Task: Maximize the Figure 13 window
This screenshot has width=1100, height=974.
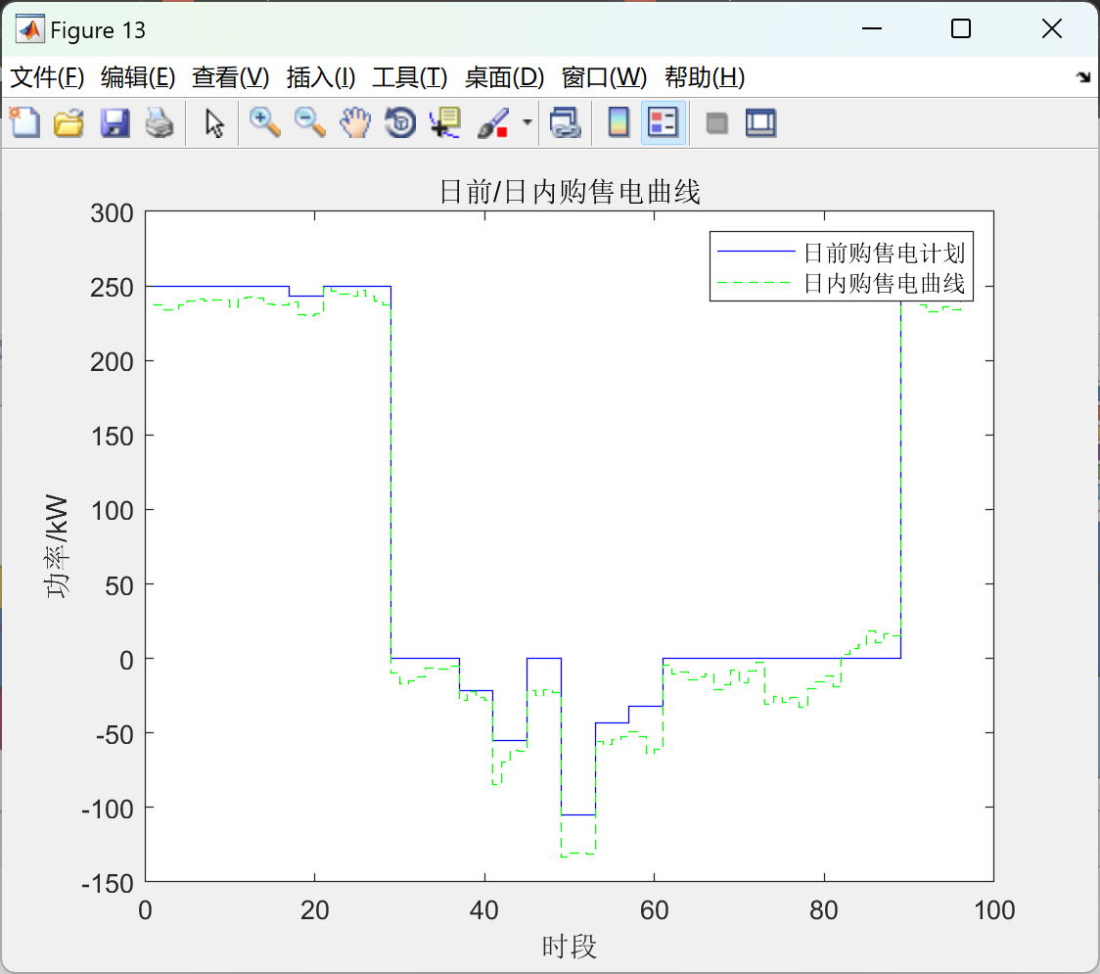Action: tap(960, 28)
